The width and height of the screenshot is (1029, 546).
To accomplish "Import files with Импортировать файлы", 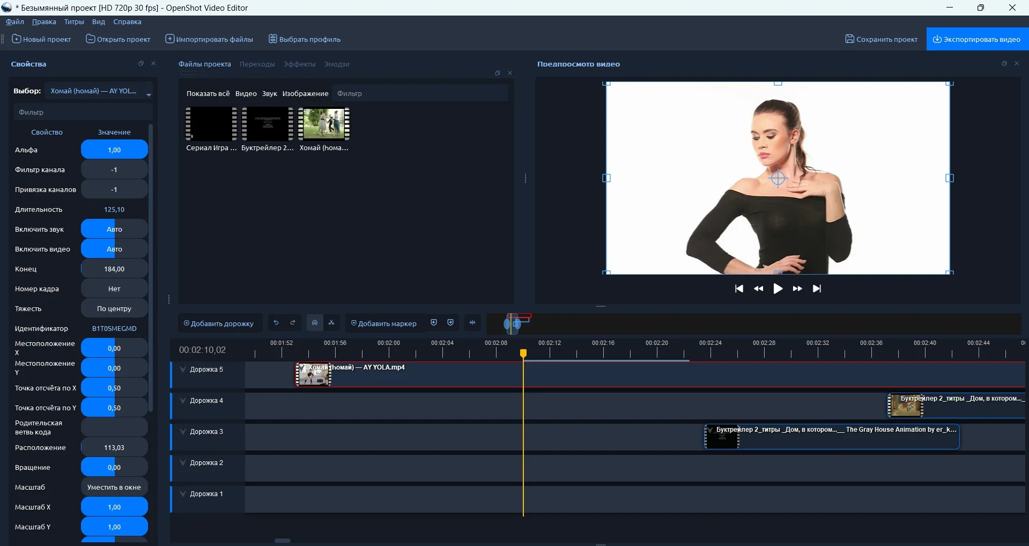I will point(209,39).
